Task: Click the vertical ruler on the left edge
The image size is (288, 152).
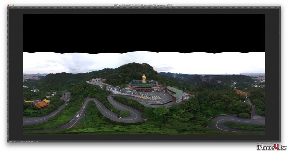Action: point(8,74)
